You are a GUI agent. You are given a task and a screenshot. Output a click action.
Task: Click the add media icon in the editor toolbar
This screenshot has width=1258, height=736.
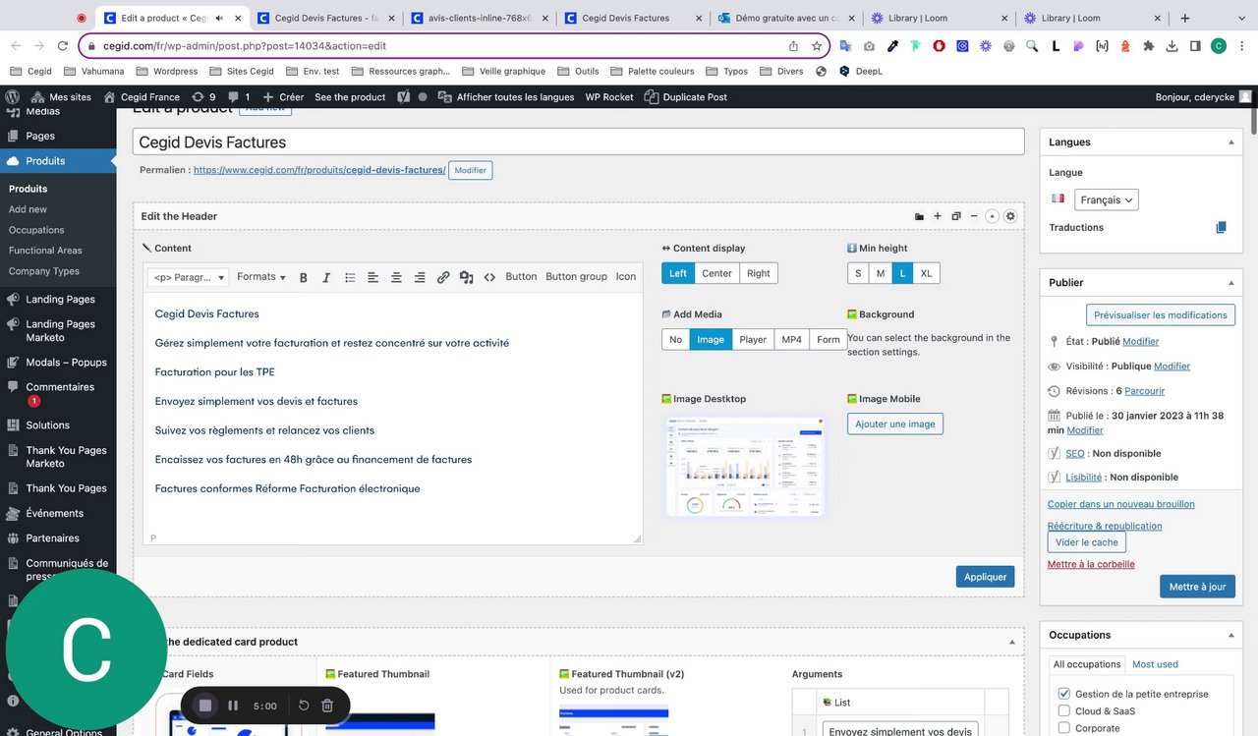[467, 277]
